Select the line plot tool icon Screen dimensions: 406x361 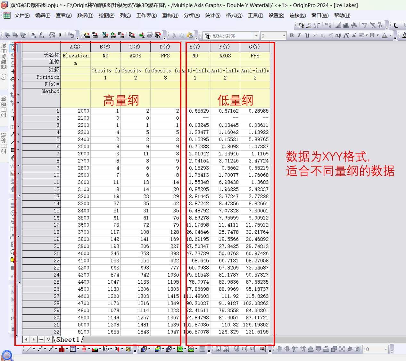[x=29, y=349]
